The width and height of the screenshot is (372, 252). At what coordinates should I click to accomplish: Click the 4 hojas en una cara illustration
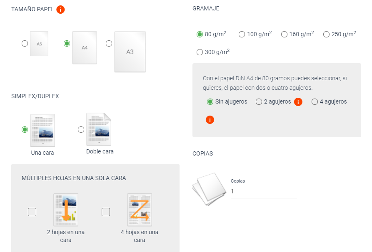(x=140, y=210)
